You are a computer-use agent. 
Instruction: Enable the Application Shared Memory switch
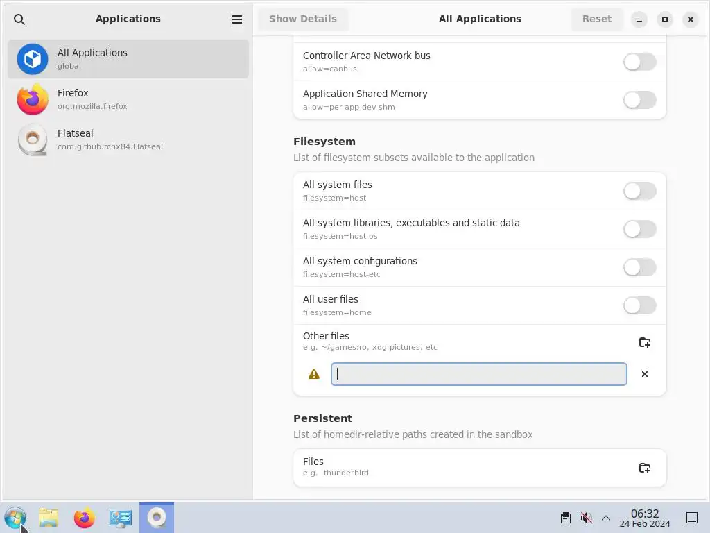[x=639, y=100]
